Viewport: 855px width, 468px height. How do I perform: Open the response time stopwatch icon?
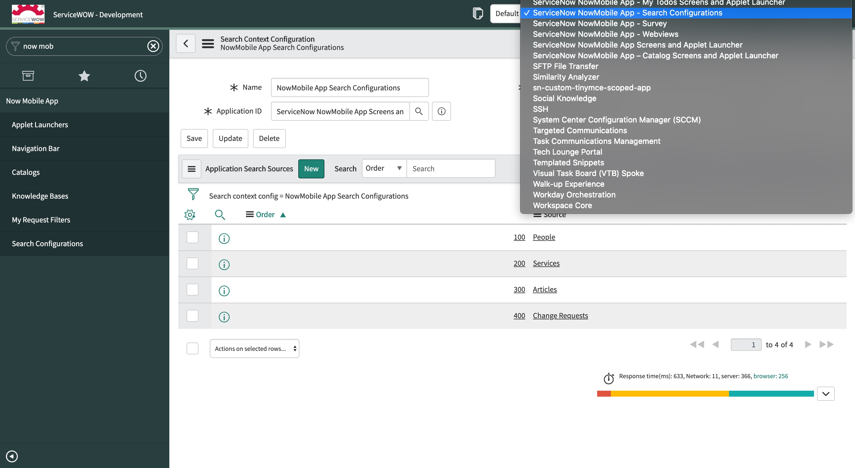pyautogui.click(x=609, y=378)
